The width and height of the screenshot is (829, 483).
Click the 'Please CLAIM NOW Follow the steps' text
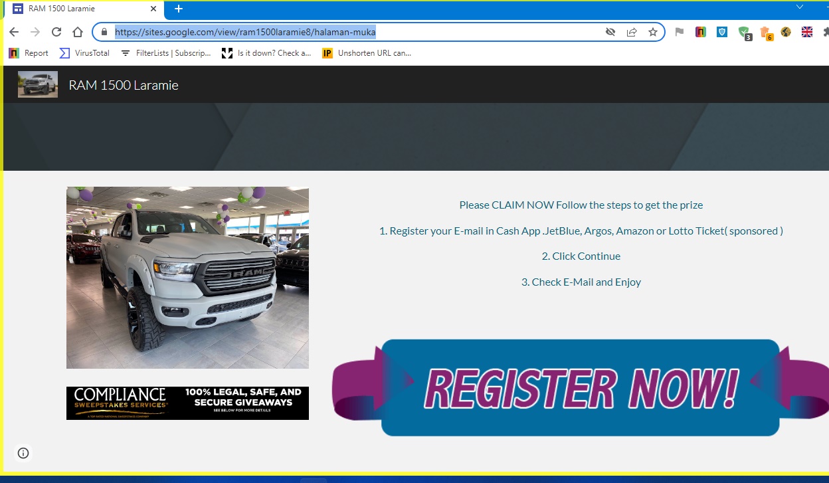click(x=581, y=205)
